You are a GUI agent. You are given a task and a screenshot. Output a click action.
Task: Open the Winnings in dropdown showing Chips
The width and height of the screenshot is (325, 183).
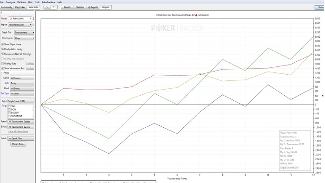[x=24, y=38]
